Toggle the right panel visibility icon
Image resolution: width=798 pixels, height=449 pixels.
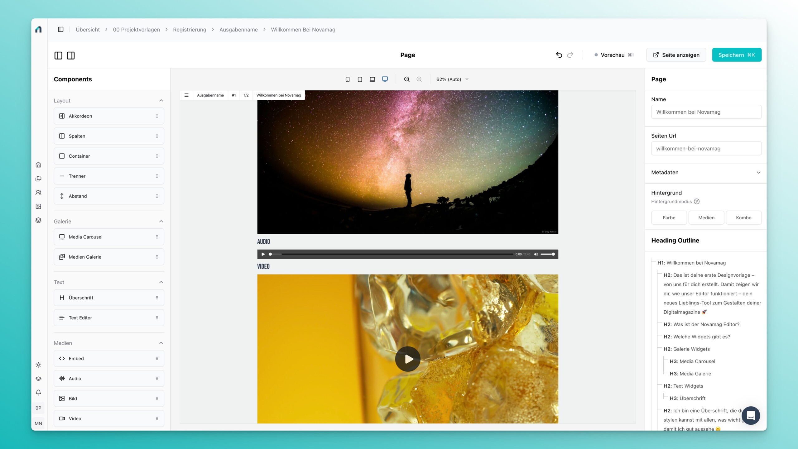(x=71, y=55)
